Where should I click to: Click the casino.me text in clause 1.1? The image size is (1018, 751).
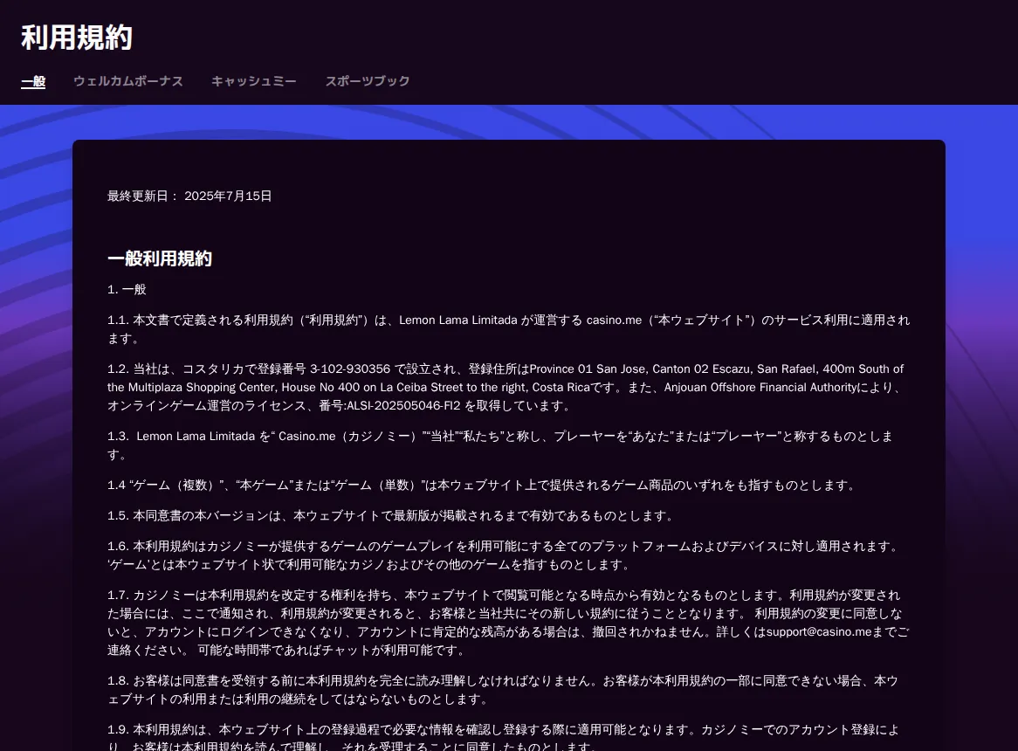click(614, 320)
